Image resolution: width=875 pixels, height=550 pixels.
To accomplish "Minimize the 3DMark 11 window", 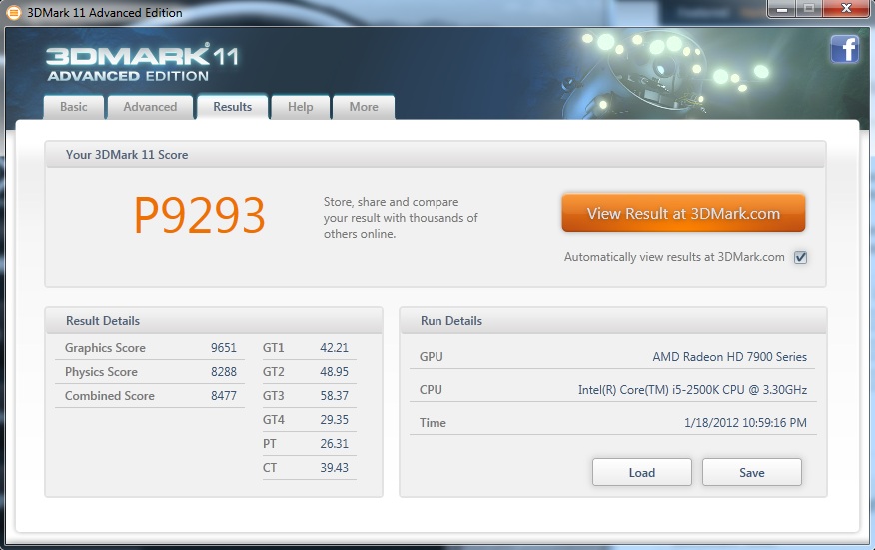I will (x=782, y=8).
